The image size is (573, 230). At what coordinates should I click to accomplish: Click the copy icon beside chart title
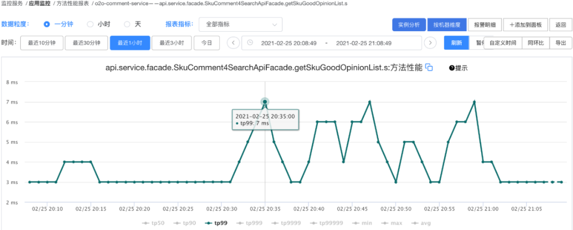[429, 68]
